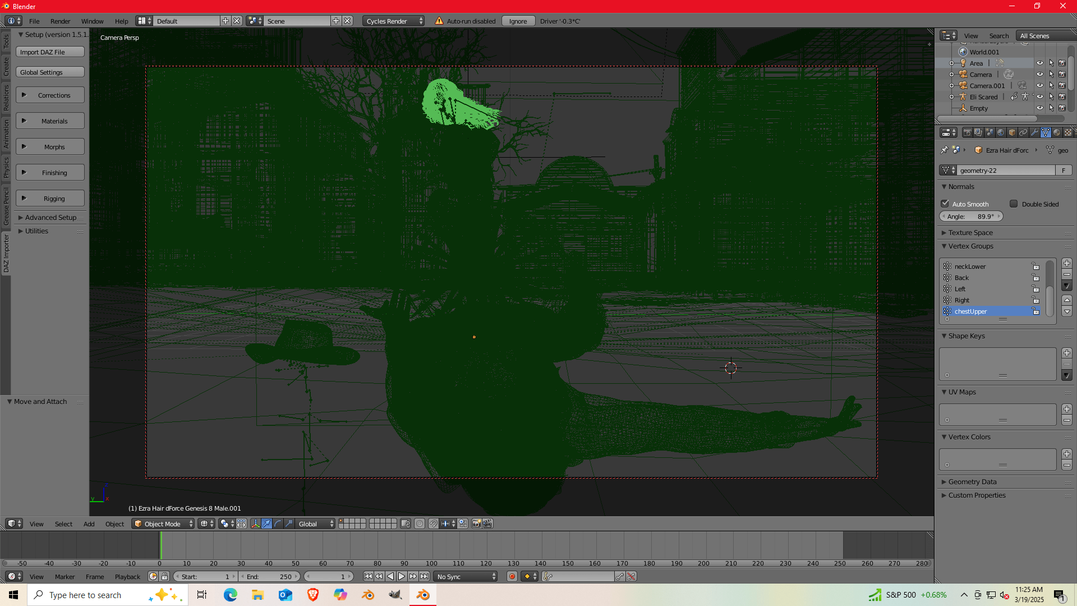Open the Global orientation dropdown
Image resolution: width=1077 pixels, height=606 pixels.
(315, 524)
